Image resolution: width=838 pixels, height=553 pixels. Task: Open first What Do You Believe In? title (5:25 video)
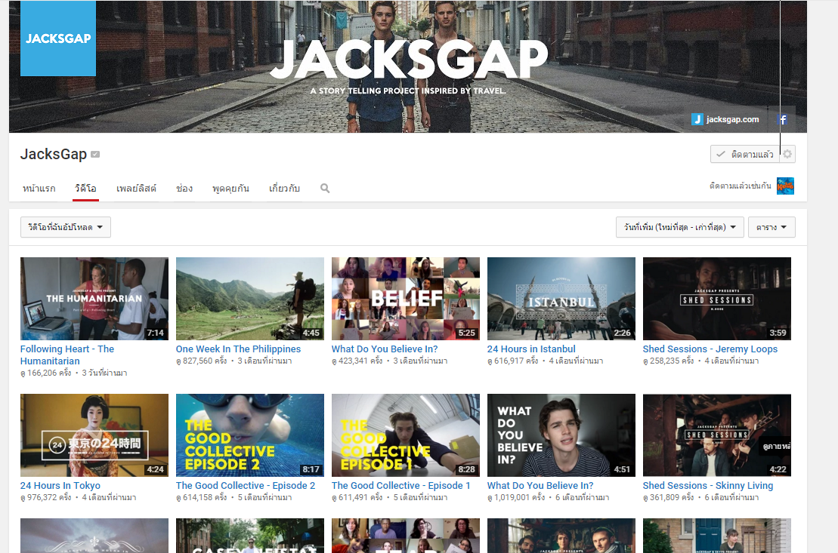tap(385, 349)
